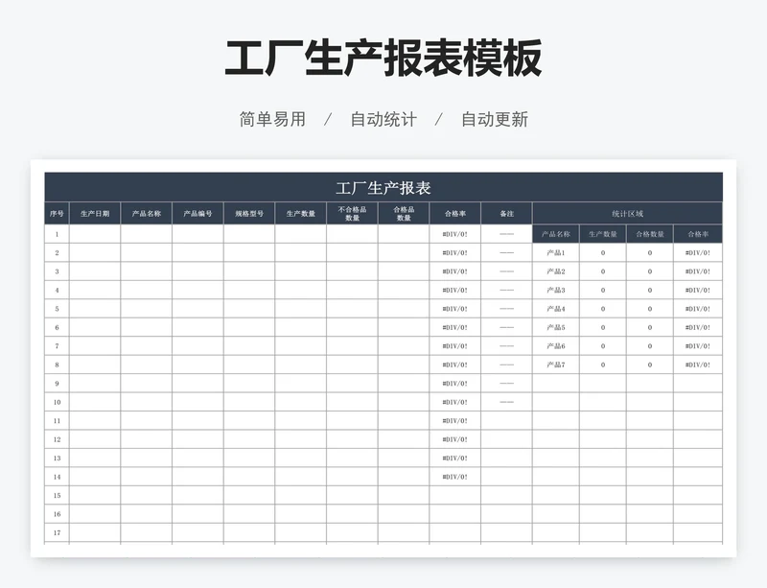Click the 产品2 cell in statistics area

(x=556, y=271)
